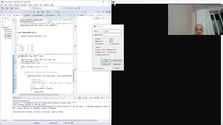
Task: Toggle Wrap search checkbox
Action: 108,50
